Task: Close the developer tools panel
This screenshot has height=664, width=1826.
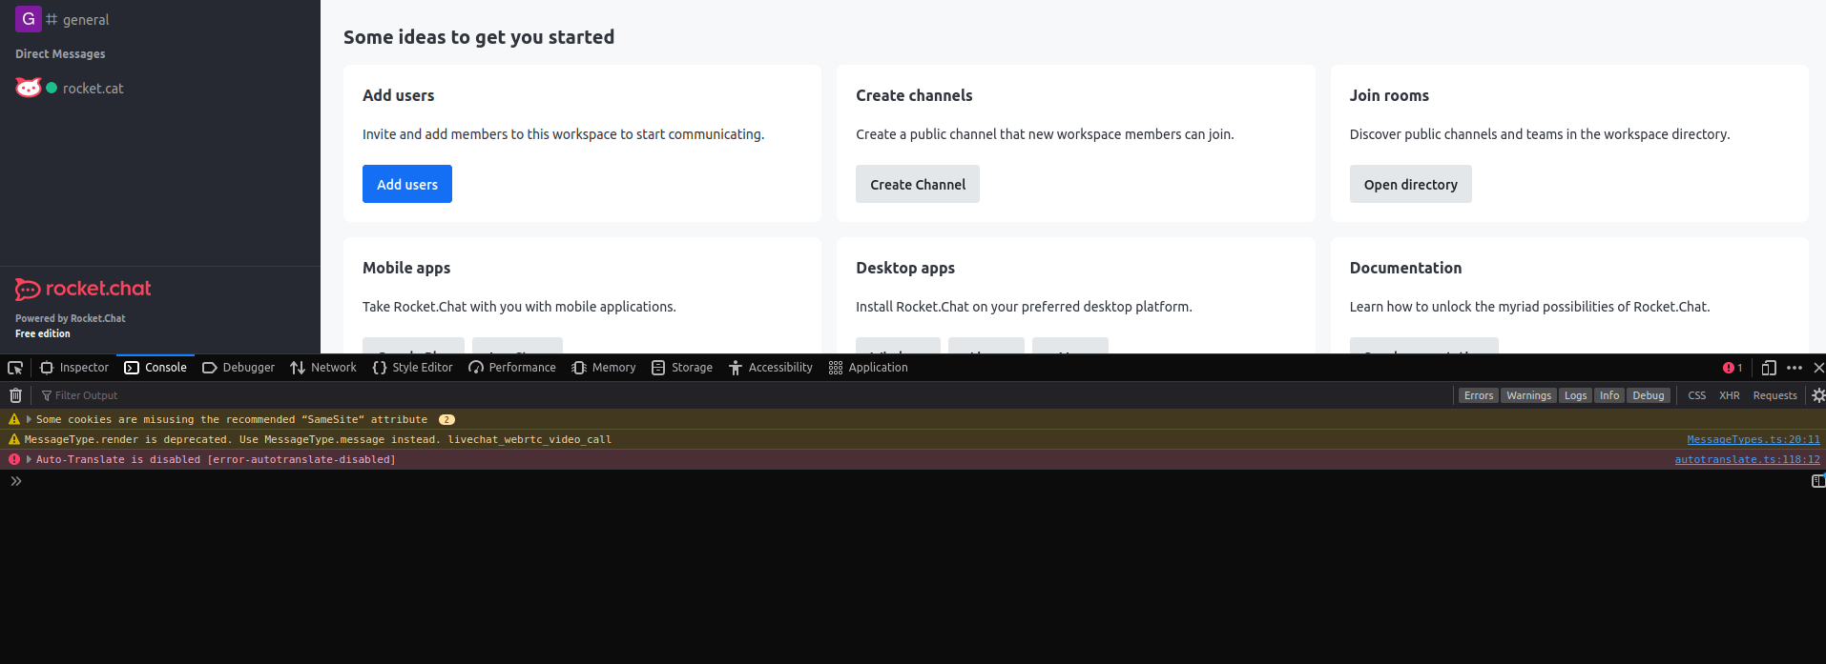Action: pyautogui.click(x=1818, y=368)
